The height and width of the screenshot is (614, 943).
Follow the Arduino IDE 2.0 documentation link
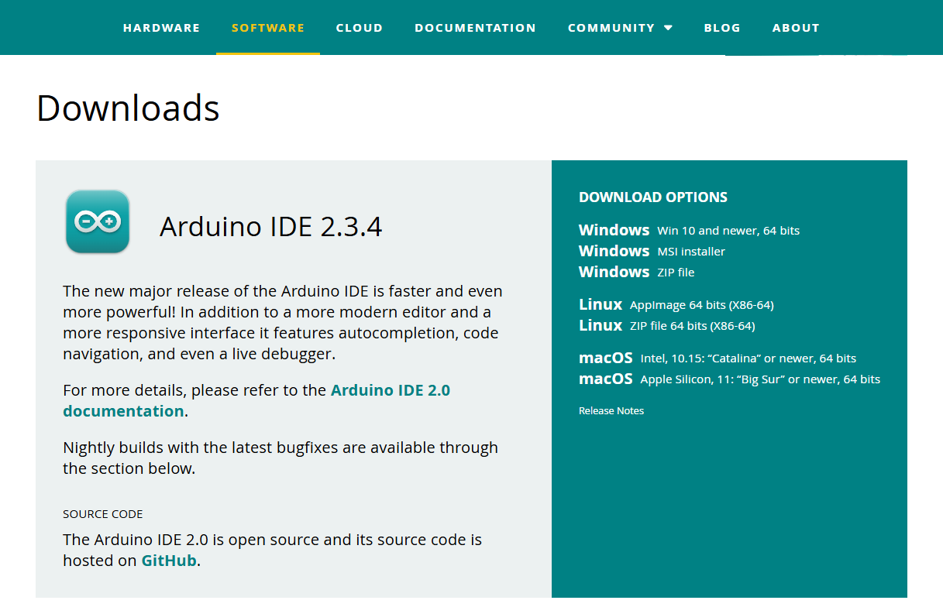(x=256, y=400)
